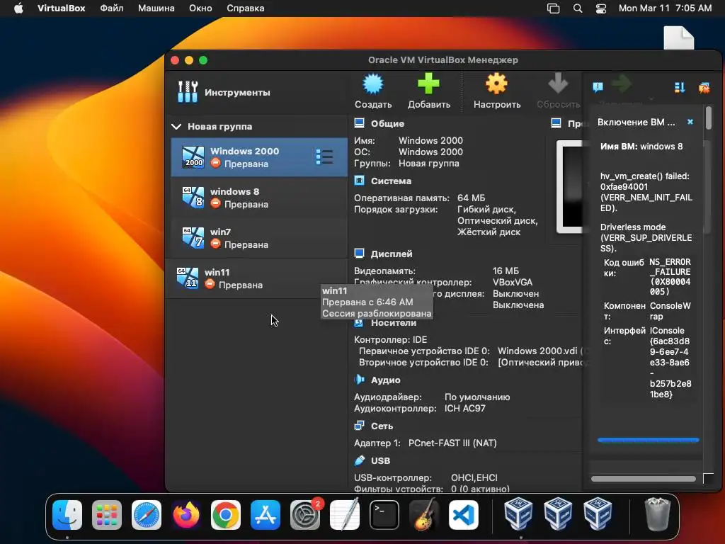This screenshot has height=544, width=725.
Task: Click the Spotlight search icon
Action: click(578, 8)
